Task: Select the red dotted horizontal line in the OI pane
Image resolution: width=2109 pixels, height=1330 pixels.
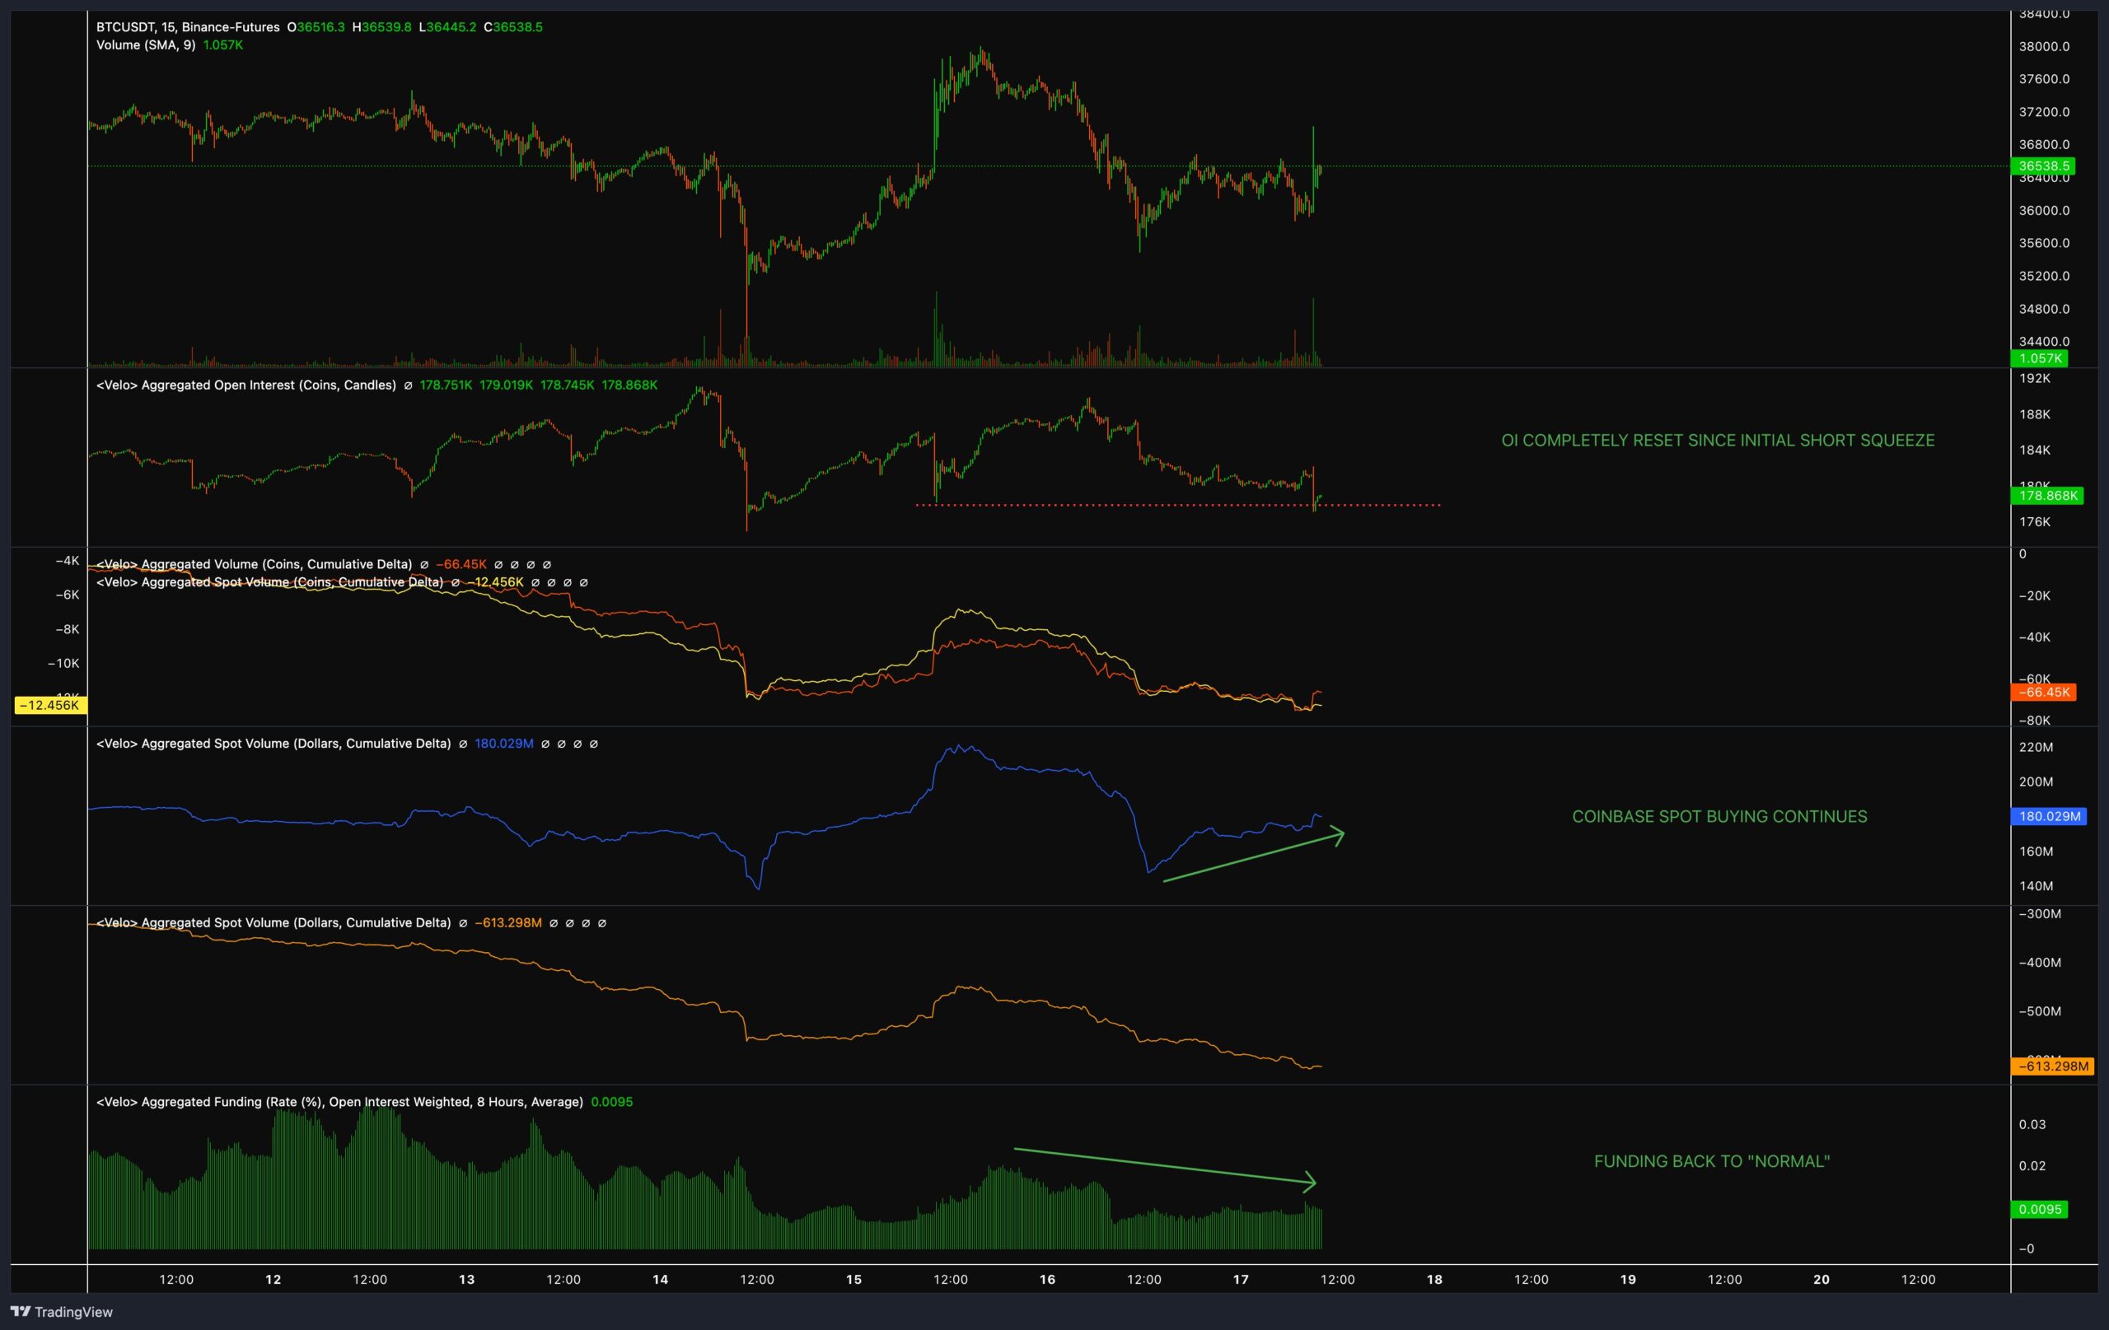Action: pos(1178,505)
